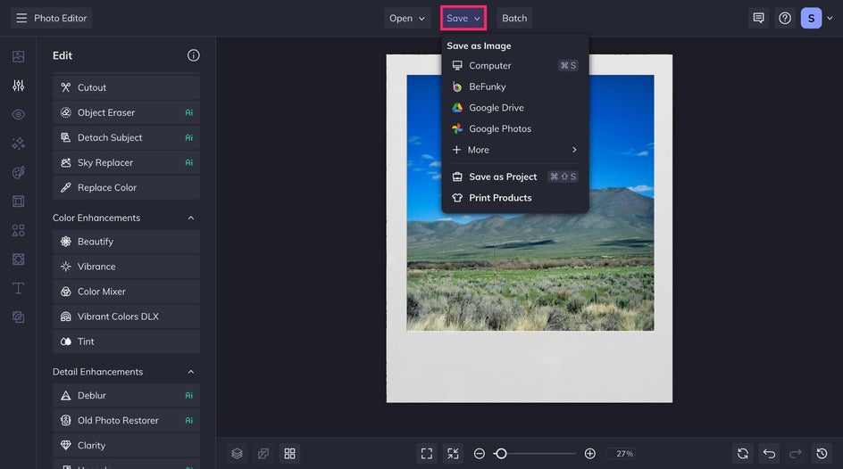The height and width of the screenshot is (469, 843).
Task: Expand the account menu chevron
Action: 830,18
